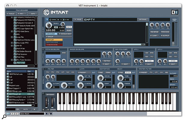Click the Filter CUTOFF knob
The image size is (186, 121).
(x=49, y=85)
